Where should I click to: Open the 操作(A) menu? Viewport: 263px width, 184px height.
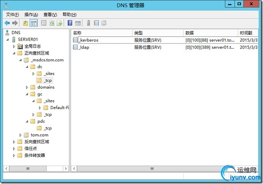pos(31,15)
